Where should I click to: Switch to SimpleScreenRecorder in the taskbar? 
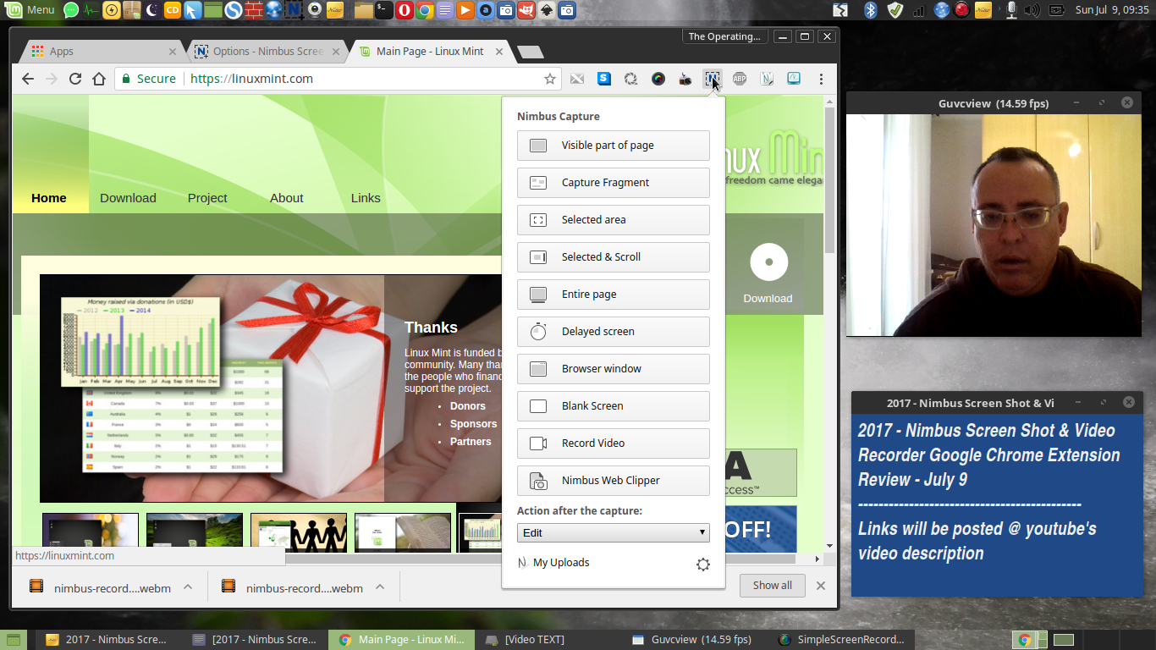point(841,640)
